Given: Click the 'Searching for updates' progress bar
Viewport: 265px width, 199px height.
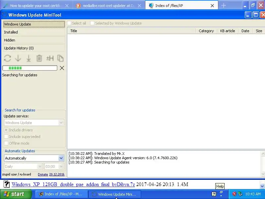Looking at the screenshot, I should coord(30,68).
